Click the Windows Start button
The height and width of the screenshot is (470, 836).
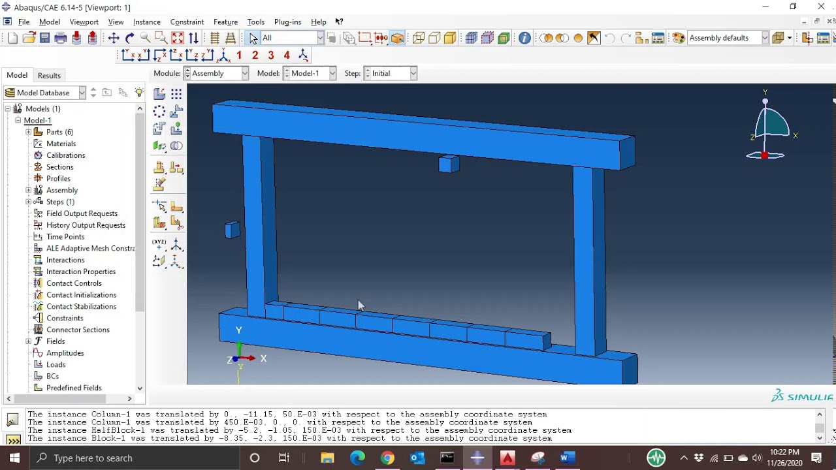[x=14, y=458]
